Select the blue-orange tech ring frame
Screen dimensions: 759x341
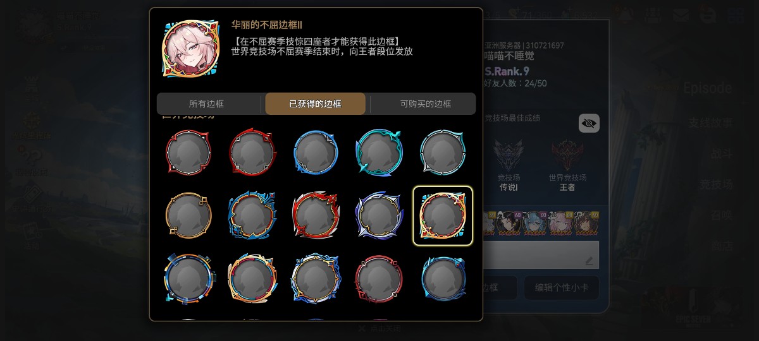(188, 278)
